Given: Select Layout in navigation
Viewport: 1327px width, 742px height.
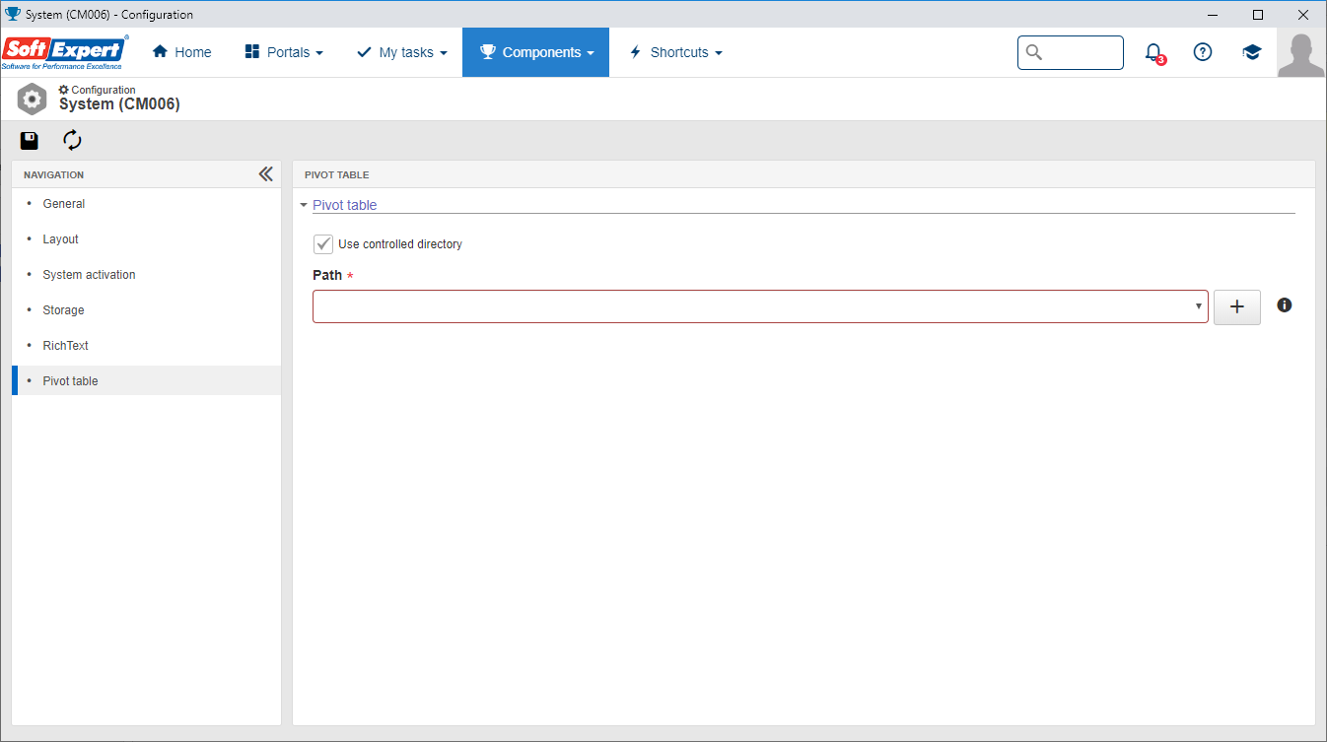Looking at the screenshot, I should tap(146, 239).
